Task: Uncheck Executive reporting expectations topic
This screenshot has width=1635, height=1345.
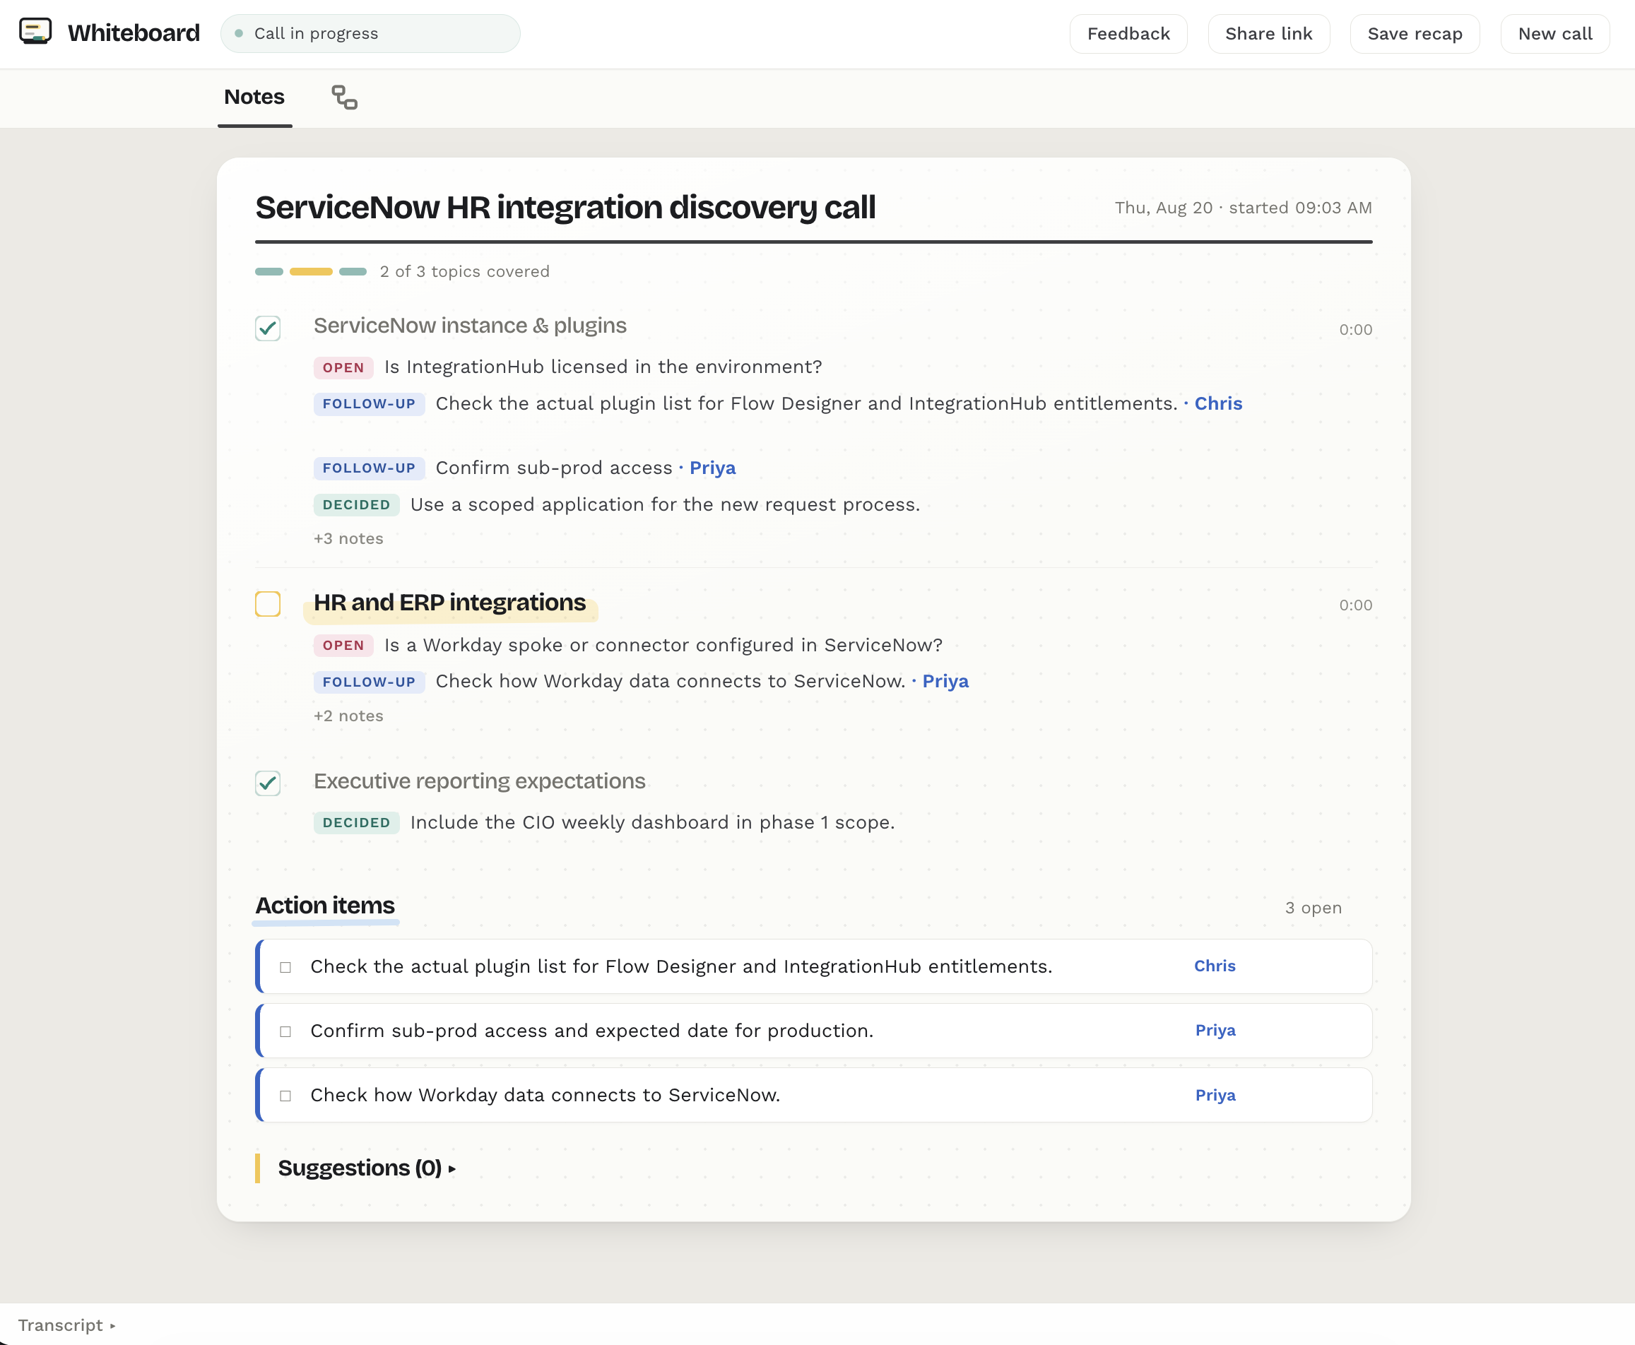Action: coord(267,783)
